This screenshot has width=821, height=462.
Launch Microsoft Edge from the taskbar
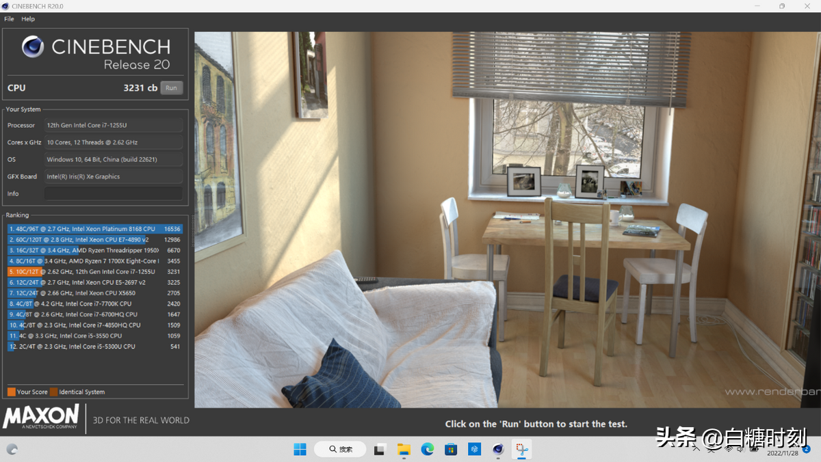(x=428, y=449)
